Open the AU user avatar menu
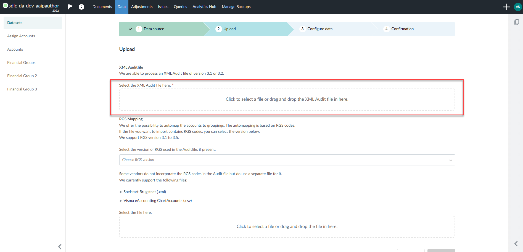 point(518,7)
